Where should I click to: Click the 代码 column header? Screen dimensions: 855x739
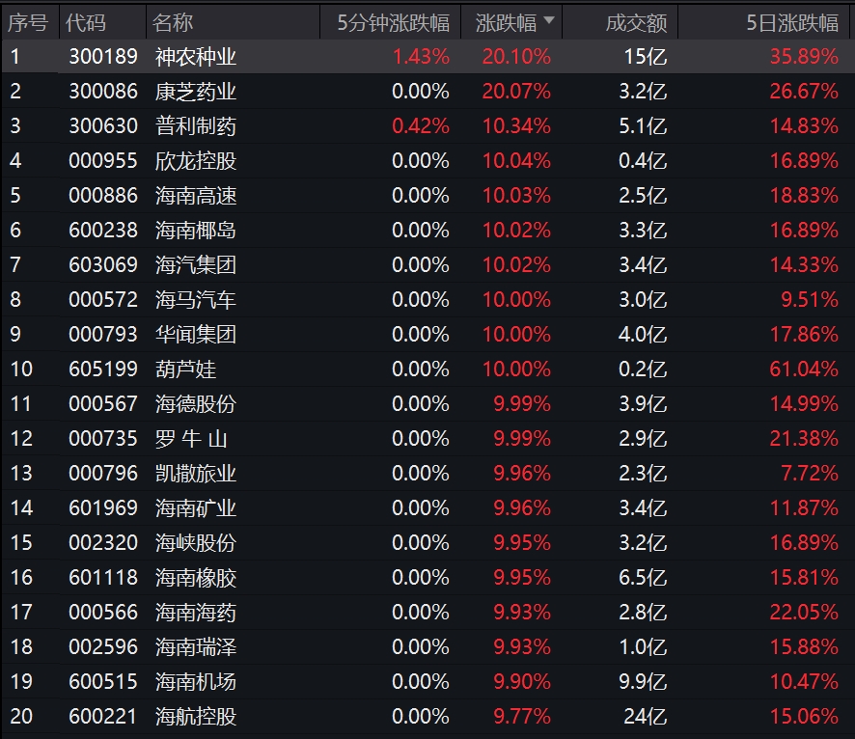(86, 23)
